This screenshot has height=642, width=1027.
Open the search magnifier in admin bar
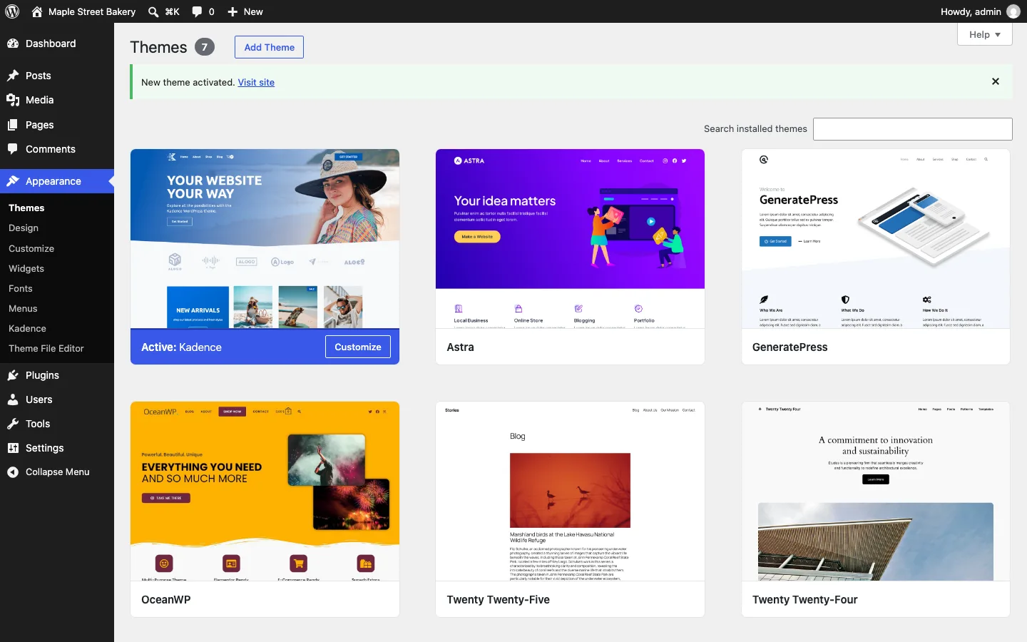153,11
